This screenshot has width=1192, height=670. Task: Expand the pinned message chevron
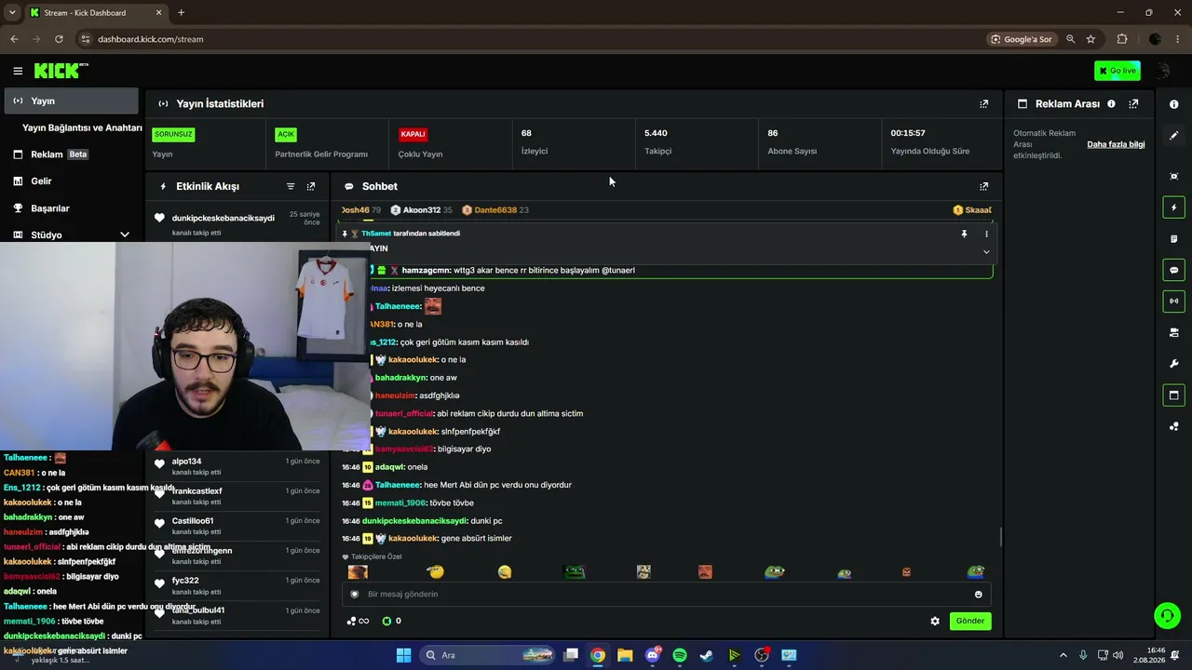986,251
